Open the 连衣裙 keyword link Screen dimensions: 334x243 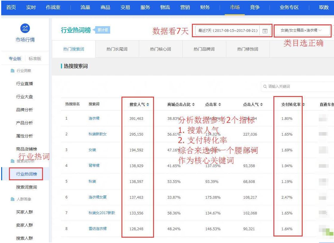coord(94,118)
